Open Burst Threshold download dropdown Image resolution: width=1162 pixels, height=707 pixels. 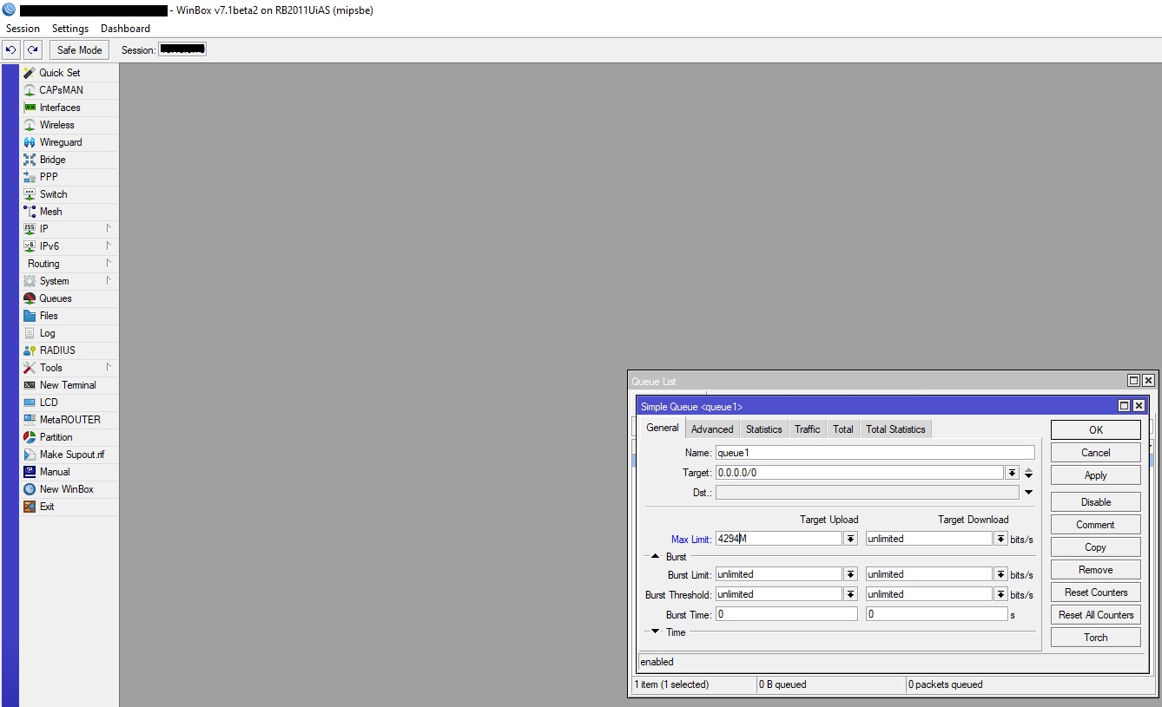[x=1000, y=594]
